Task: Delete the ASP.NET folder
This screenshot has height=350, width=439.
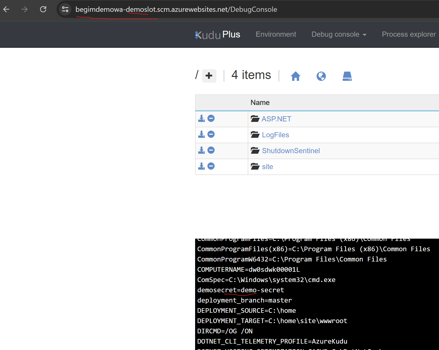Action: [x=211, y=118]
